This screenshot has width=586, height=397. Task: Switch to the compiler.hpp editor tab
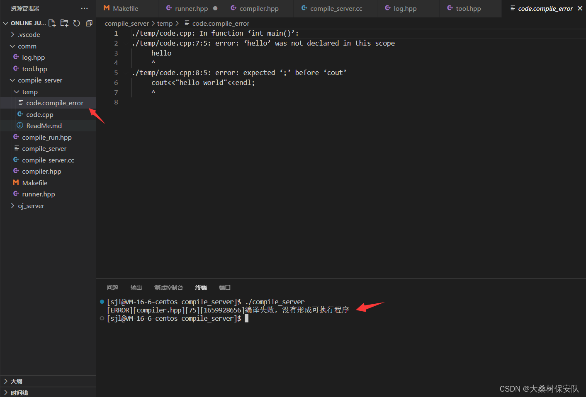pos(258,8)
